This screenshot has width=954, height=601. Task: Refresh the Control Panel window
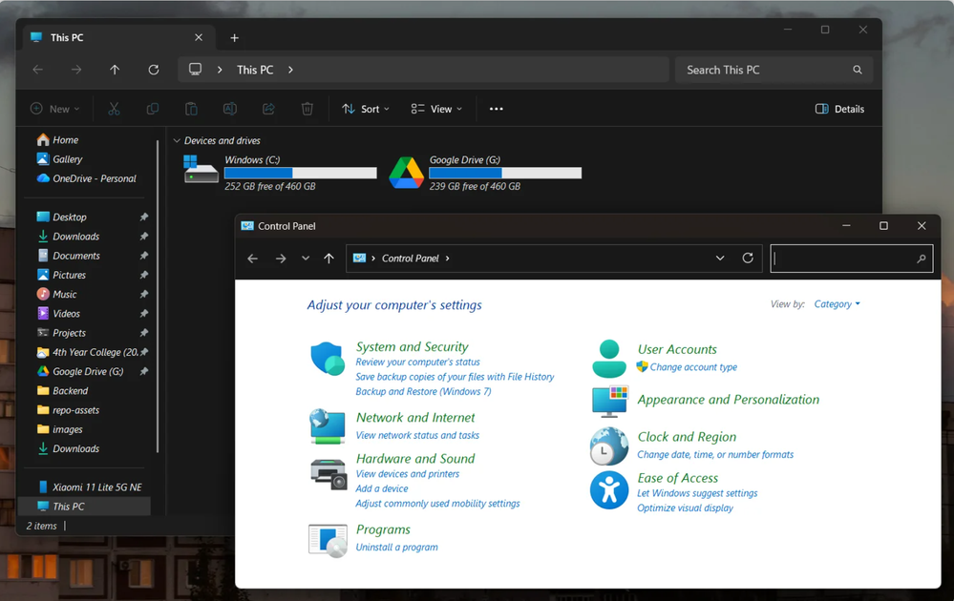pos(748,259)
